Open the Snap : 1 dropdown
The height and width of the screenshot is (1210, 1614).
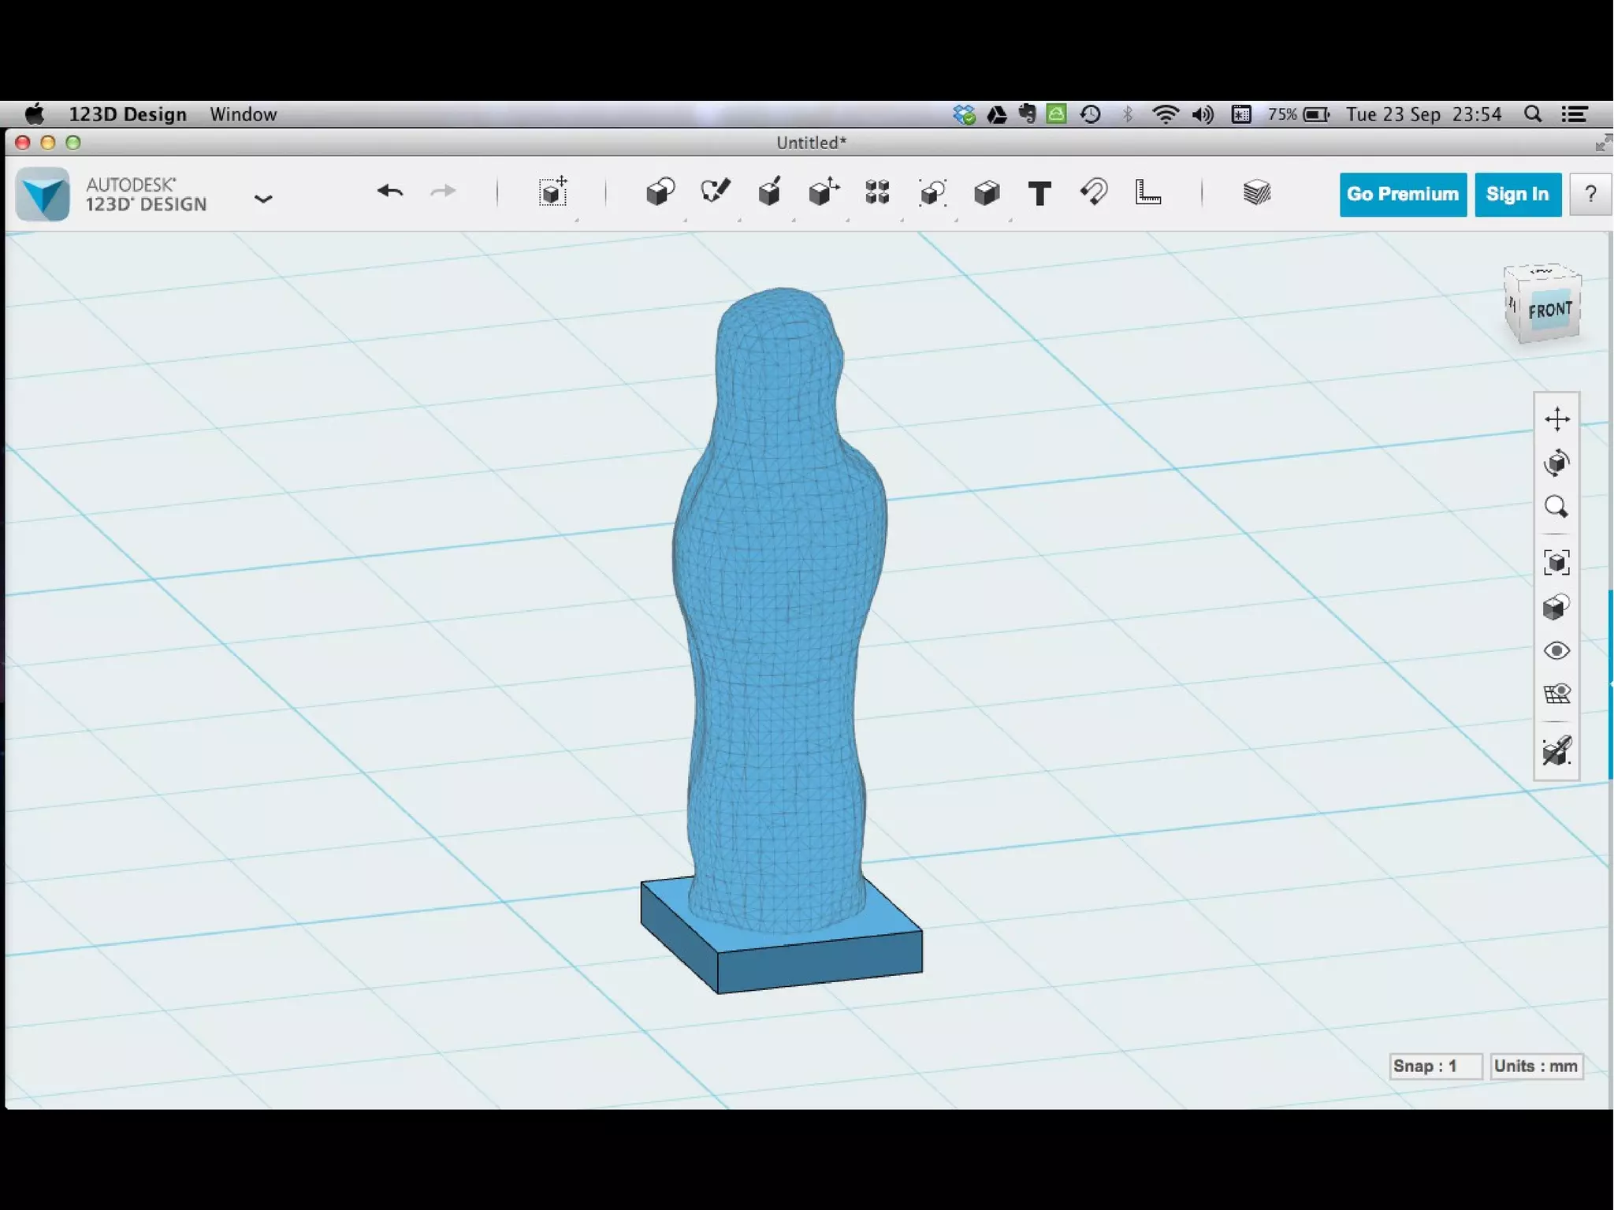[x=1435, y=1067]
